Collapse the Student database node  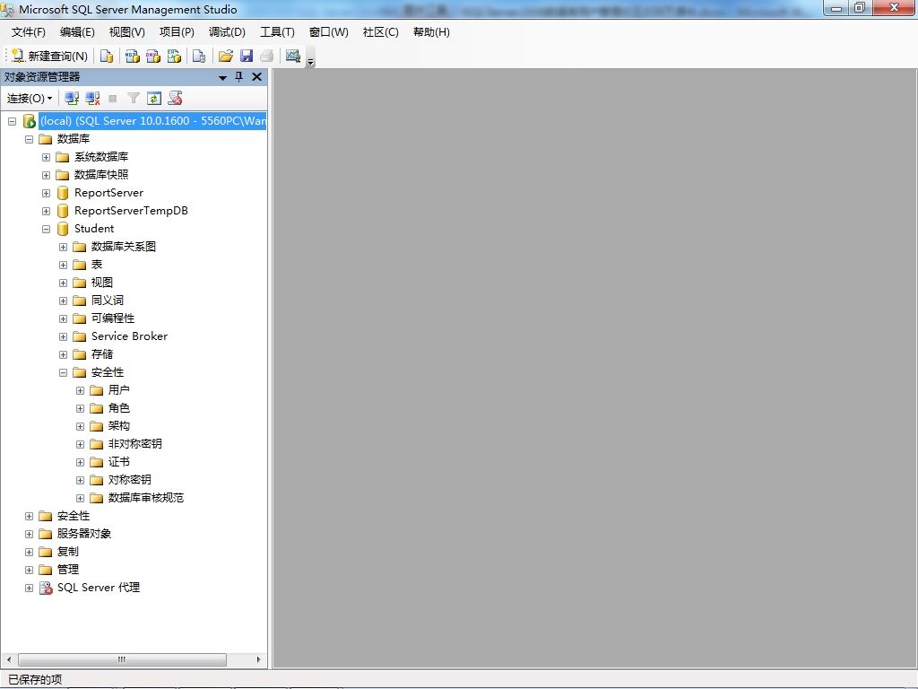click(47, 229)
